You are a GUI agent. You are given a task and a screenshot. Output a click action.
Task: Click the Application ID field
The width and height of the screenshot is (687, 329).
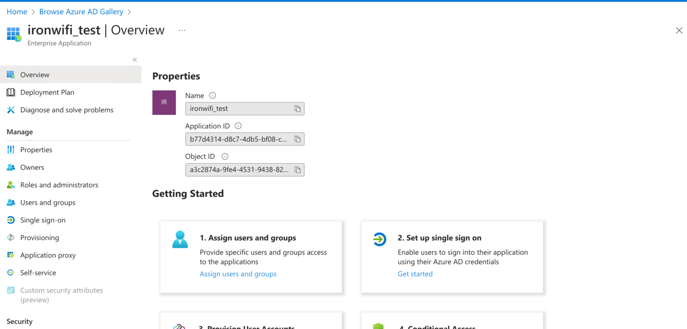click(x=245, y=139)
